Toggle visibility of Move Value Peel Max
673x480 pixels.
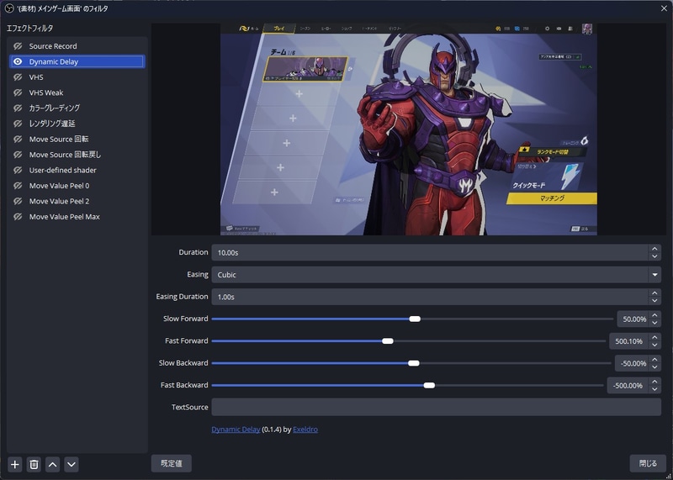point(18,217)
